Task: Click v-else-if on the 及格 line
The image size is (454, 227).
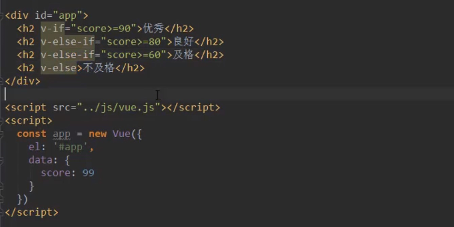Action: [x=67, y=55]
